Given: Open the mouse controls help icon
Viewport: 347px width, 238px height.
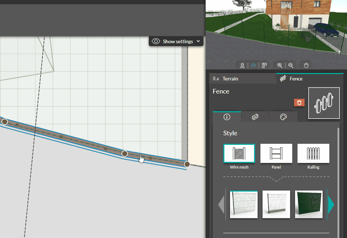Looking at the screenshot, I should pos(306,65).
